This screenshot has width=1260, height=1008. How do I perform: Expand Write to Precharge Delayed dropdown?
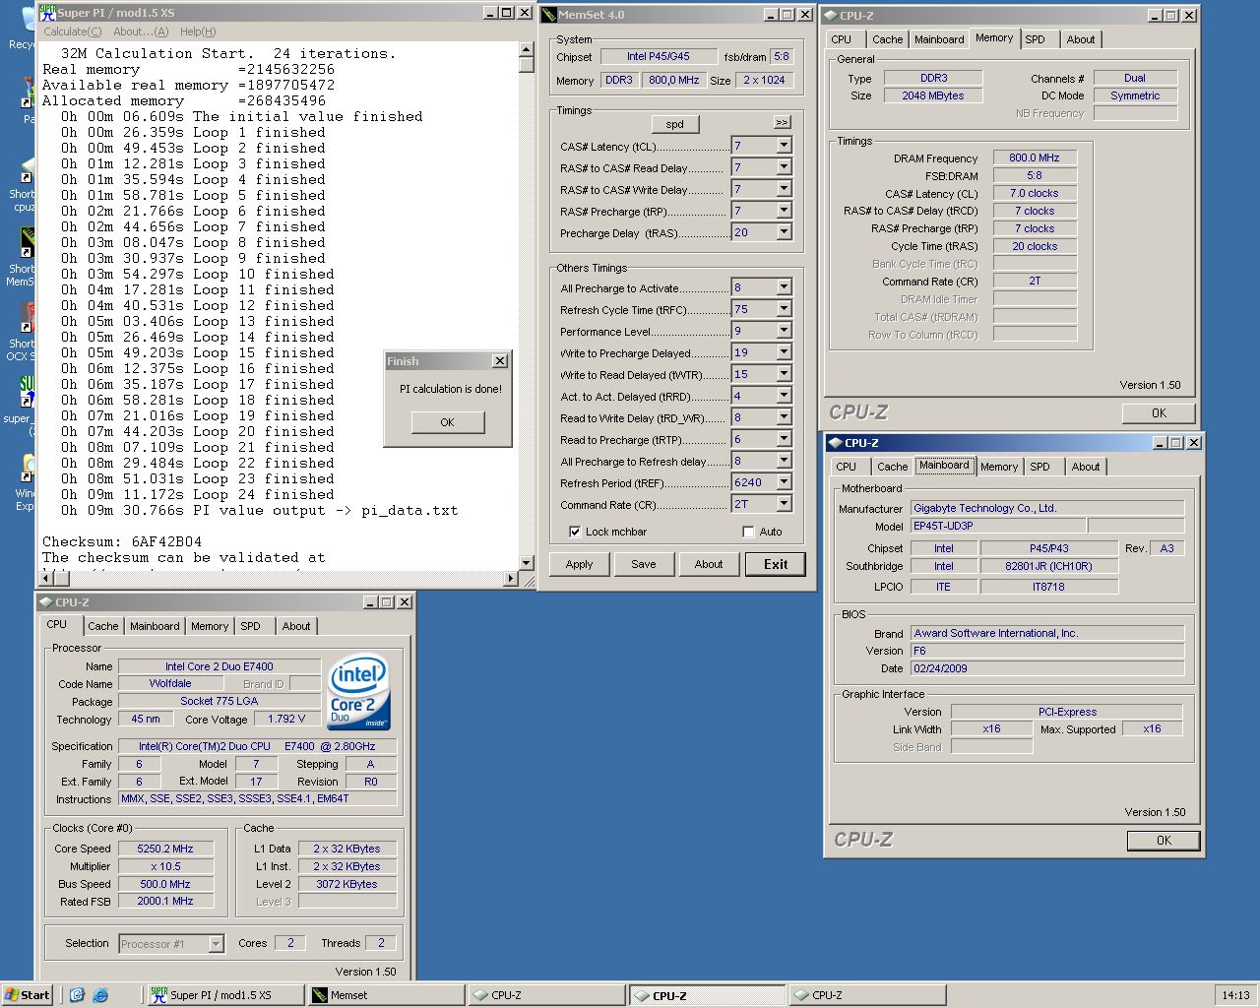784,352
